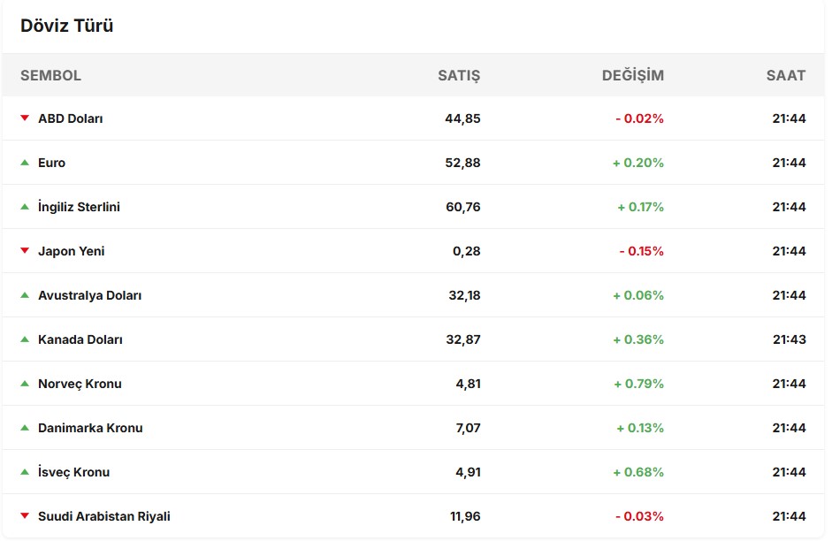
Task: Select the İngiliz Sterlini row name
Action: [79, 207]
